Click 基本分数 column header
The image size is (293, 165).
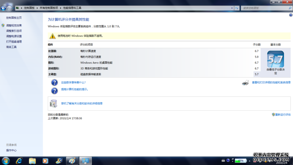pyautogui.click(x=275, y=45)
